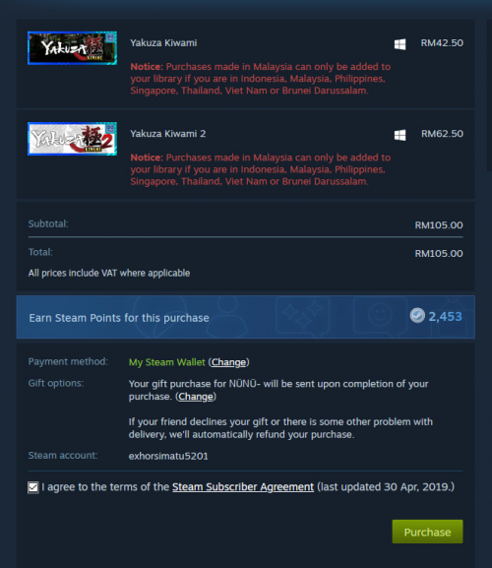
Task: Click the Earn Steam Points banner
Action: (245, 317)
